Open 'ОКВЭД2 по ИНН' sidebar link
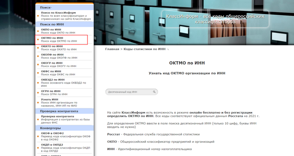The height and width of the screenshot is (156, 294). [x=53, y=80]
